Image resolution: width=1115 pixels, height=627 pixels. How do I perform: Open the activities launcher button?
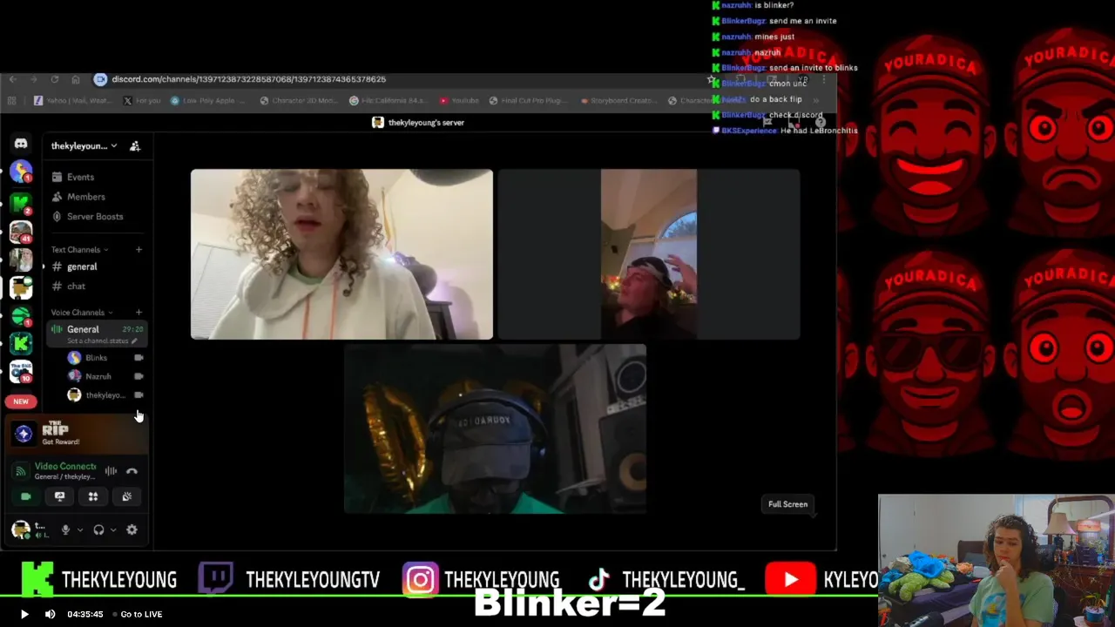93,496
